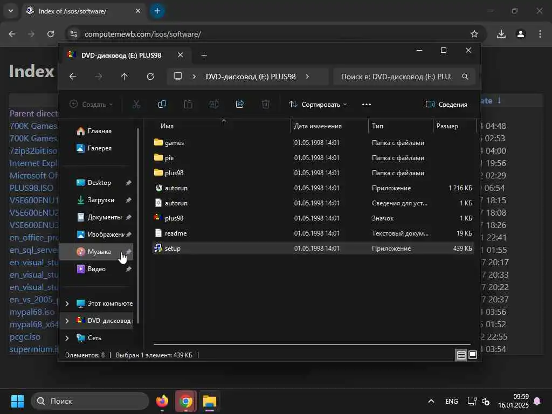552x414 pixels.
Task: Expand DVD-дисковод tree node in sidebar
Action: (x=67, y=321)
